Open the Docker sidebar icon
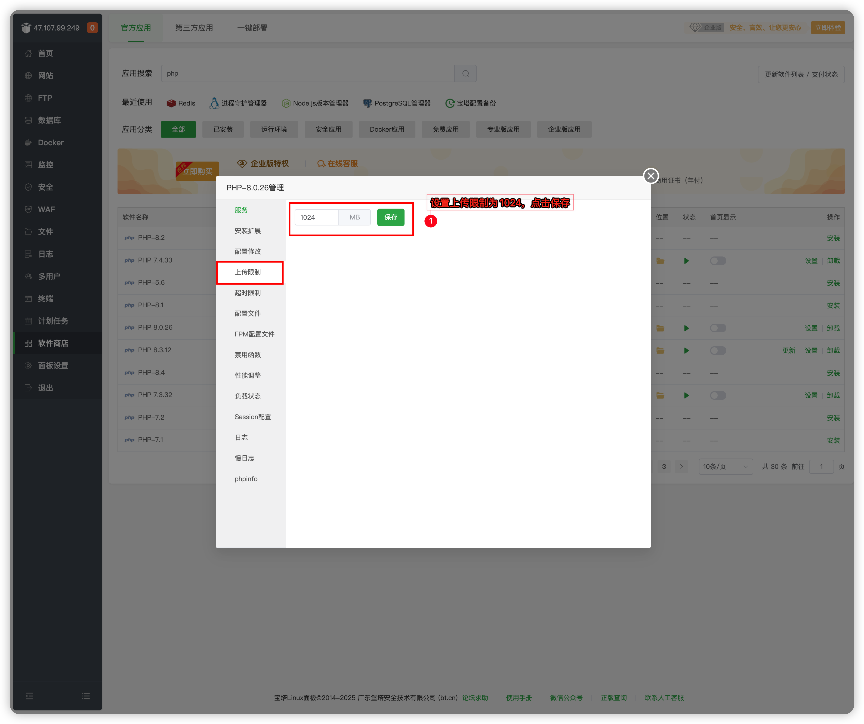Image resolution: width=864 pixels, height=724 pixels. pyautogui.click(x=28, y=143)
